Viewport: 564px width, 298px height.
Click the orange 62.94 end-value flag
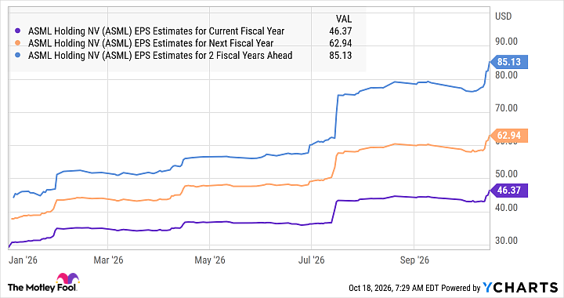pyautogui.click(x=508, y=136)
